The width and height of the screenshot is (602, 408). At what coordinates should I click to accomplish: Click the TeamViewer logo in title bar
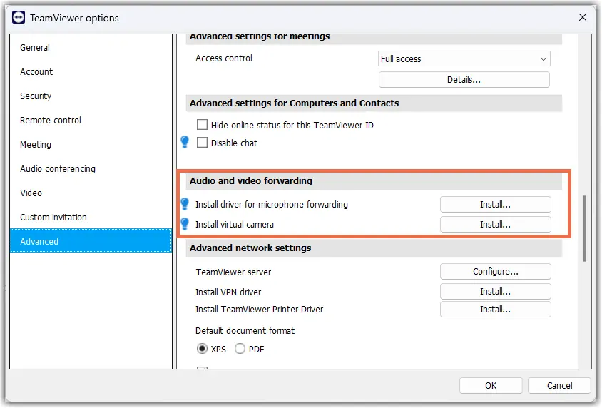tap(19, 18)
